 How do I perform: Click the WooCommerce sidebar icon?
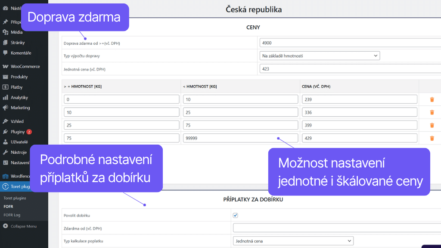[x=6, y=66]
